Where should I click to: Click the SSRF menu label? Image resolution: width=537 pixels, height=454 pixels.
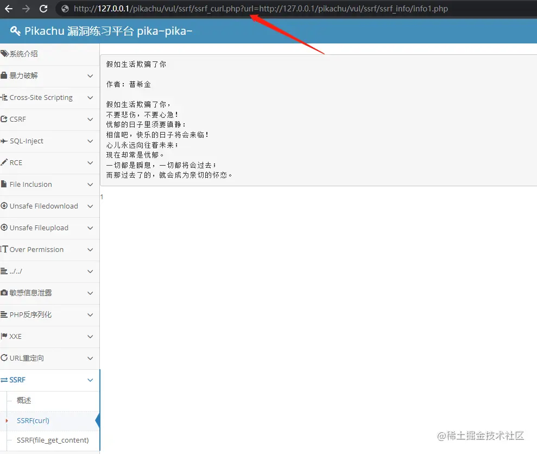17,380
